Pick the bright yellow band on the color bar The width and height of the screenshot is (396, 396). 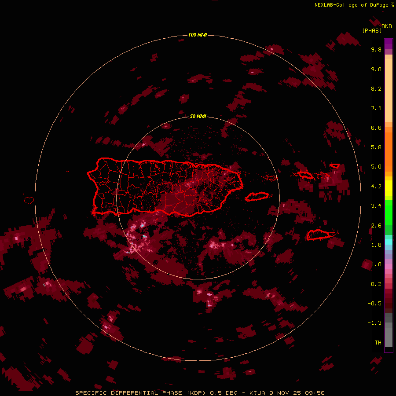389,188
